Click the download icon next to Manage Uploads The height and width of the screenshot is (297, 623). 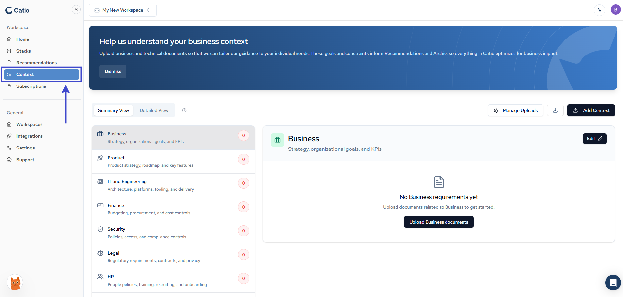555,110
